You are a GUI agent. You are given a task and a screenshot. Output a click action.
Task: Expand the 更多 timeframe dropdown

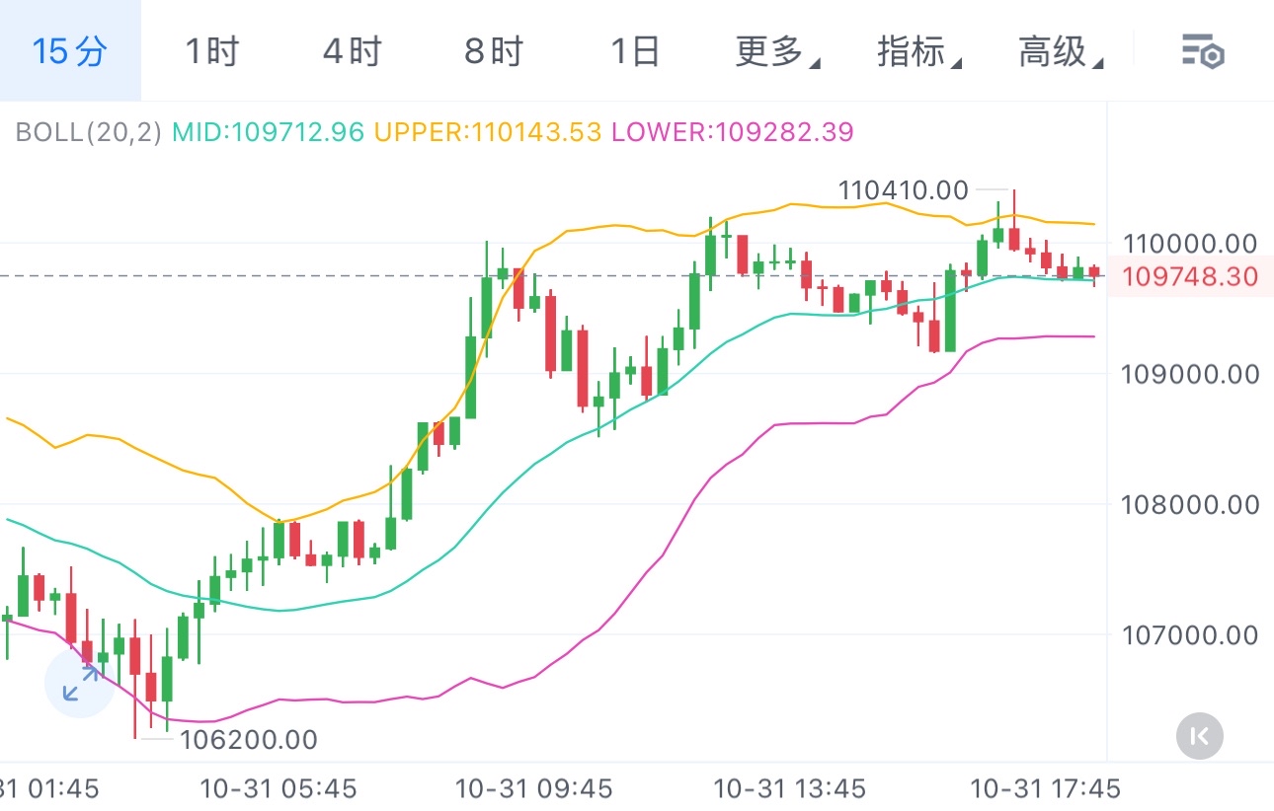click(776, 51)
